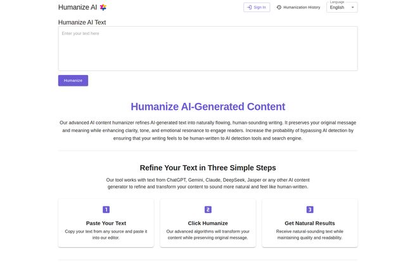Click the purple Humanize button
Image resolution: width=412 pixels, height=263 pixels.
pos(73,81)
